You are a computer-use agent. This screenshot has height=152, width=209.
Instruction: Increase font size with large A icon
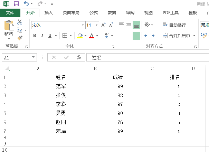click(x=103, y=25)
